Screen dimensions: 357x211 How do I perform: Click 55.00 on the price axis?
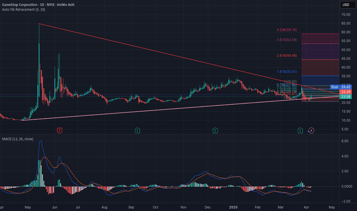pyautogui.click(x=346, y=41)
